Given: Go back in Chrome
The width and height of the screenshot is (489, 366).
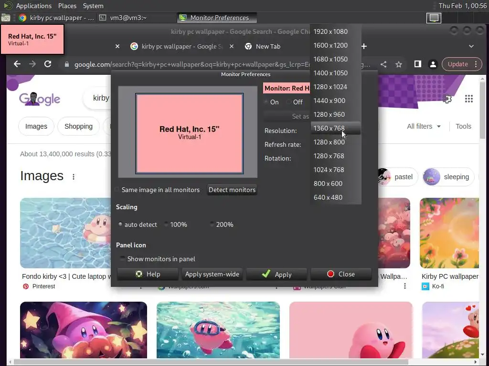Looking at the screenshot, I should click(17, 64).
